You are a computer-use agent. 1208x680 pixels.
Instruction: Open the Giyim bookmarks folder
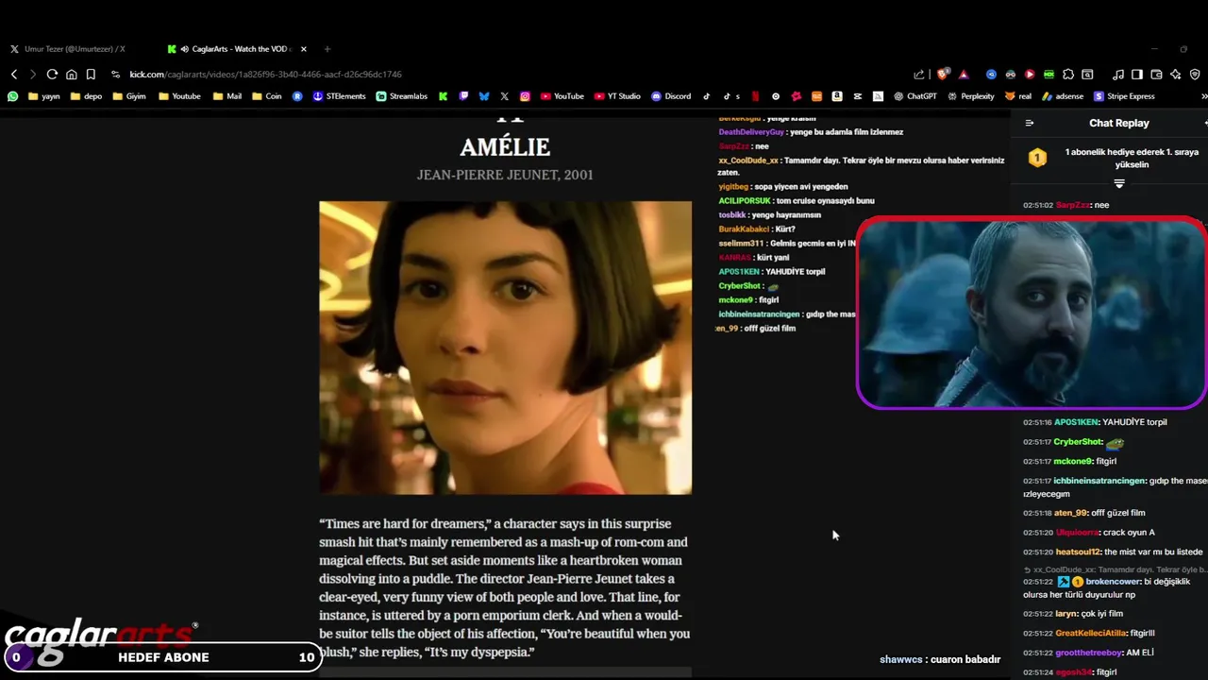129,96
